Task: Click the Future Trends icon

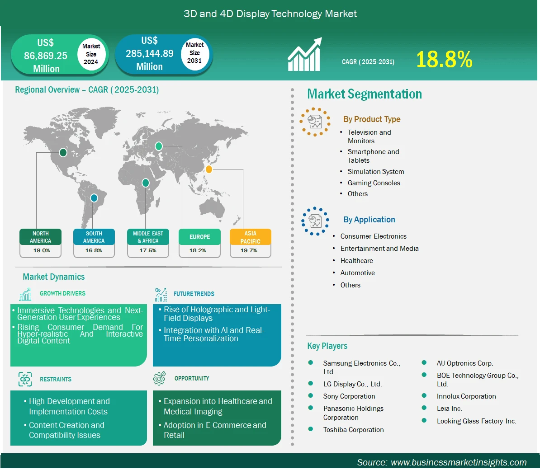Action: point(161,295)
